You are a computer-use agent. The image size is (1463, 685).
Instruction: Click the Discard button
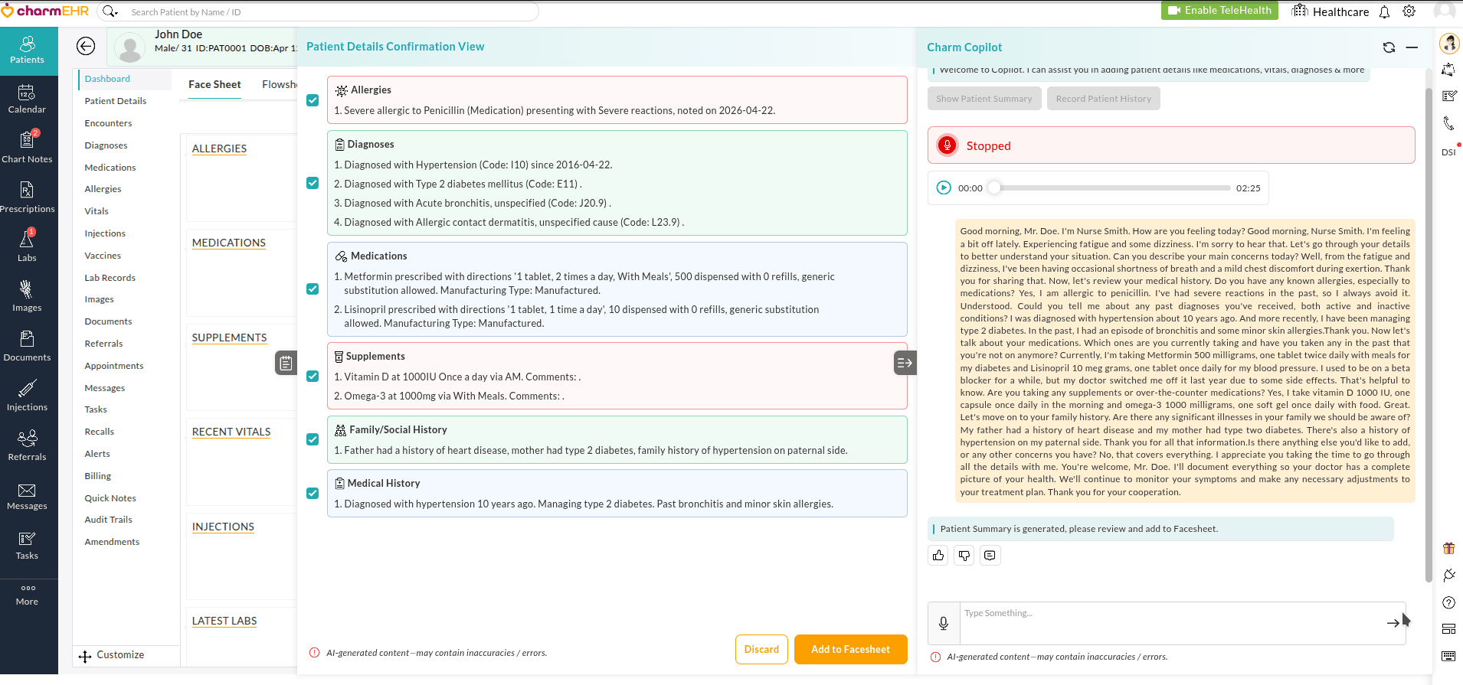point(761,649)
